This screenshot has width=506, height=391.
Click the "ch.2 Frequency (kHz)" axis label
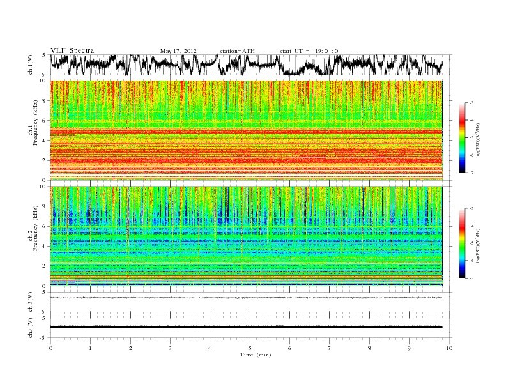click(33, 236)
